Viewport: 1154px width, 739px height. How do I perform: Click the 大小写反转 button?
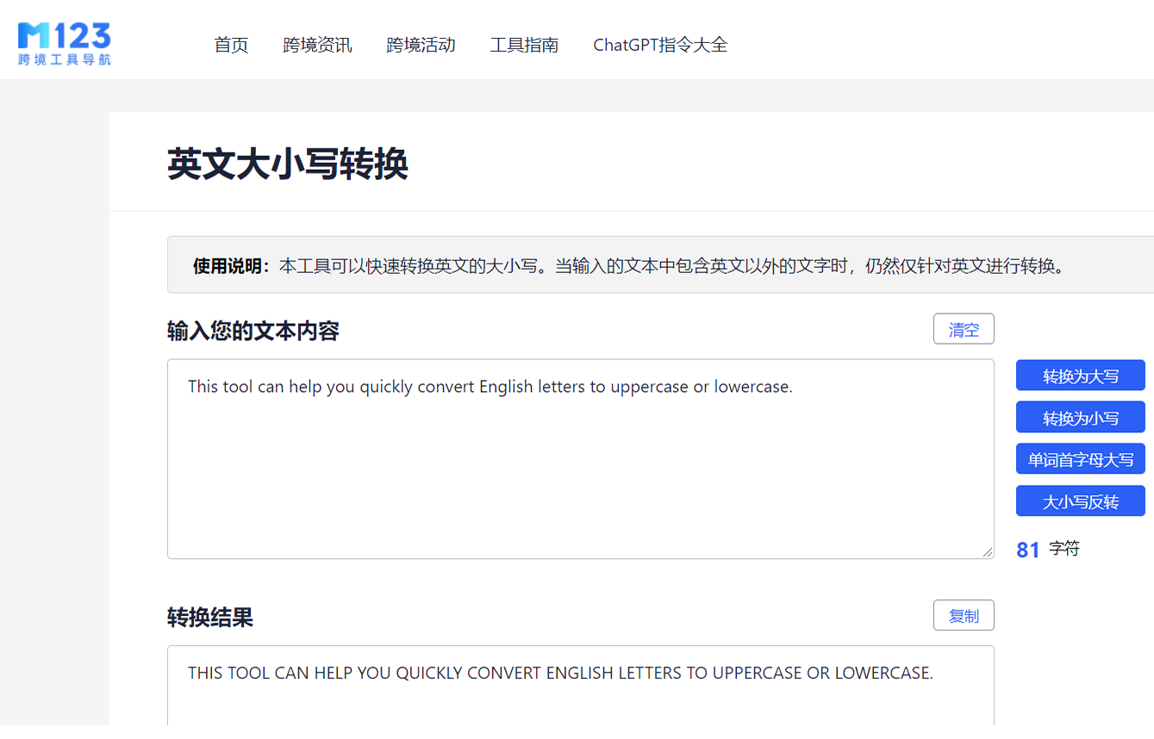(1081, 501)
